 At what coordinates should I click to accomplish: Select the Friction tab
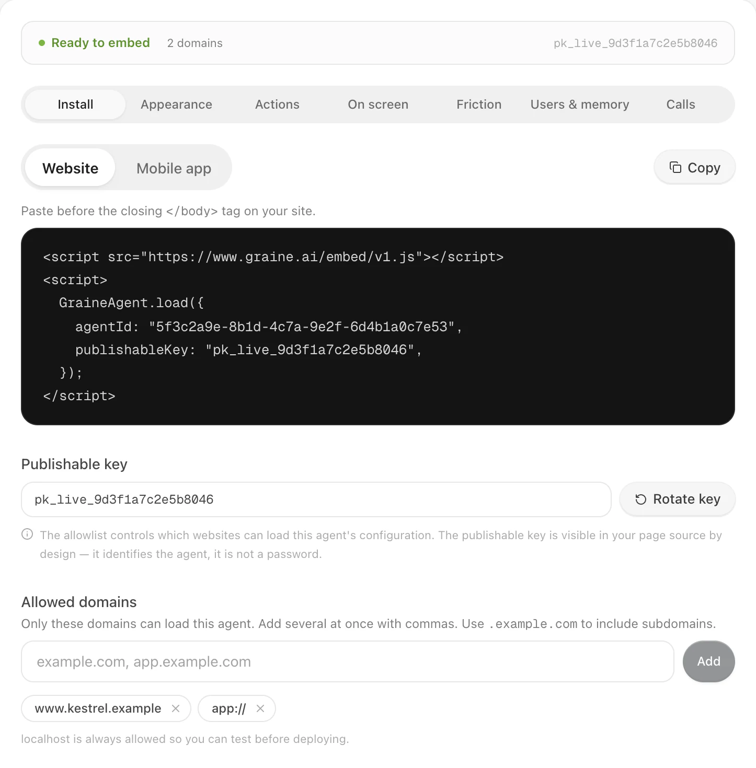click(x=479, y=104)
